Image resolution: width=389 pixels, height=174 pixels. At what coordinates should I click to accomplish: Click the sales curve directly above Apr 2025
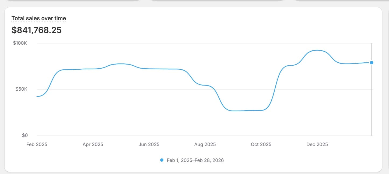93,69
